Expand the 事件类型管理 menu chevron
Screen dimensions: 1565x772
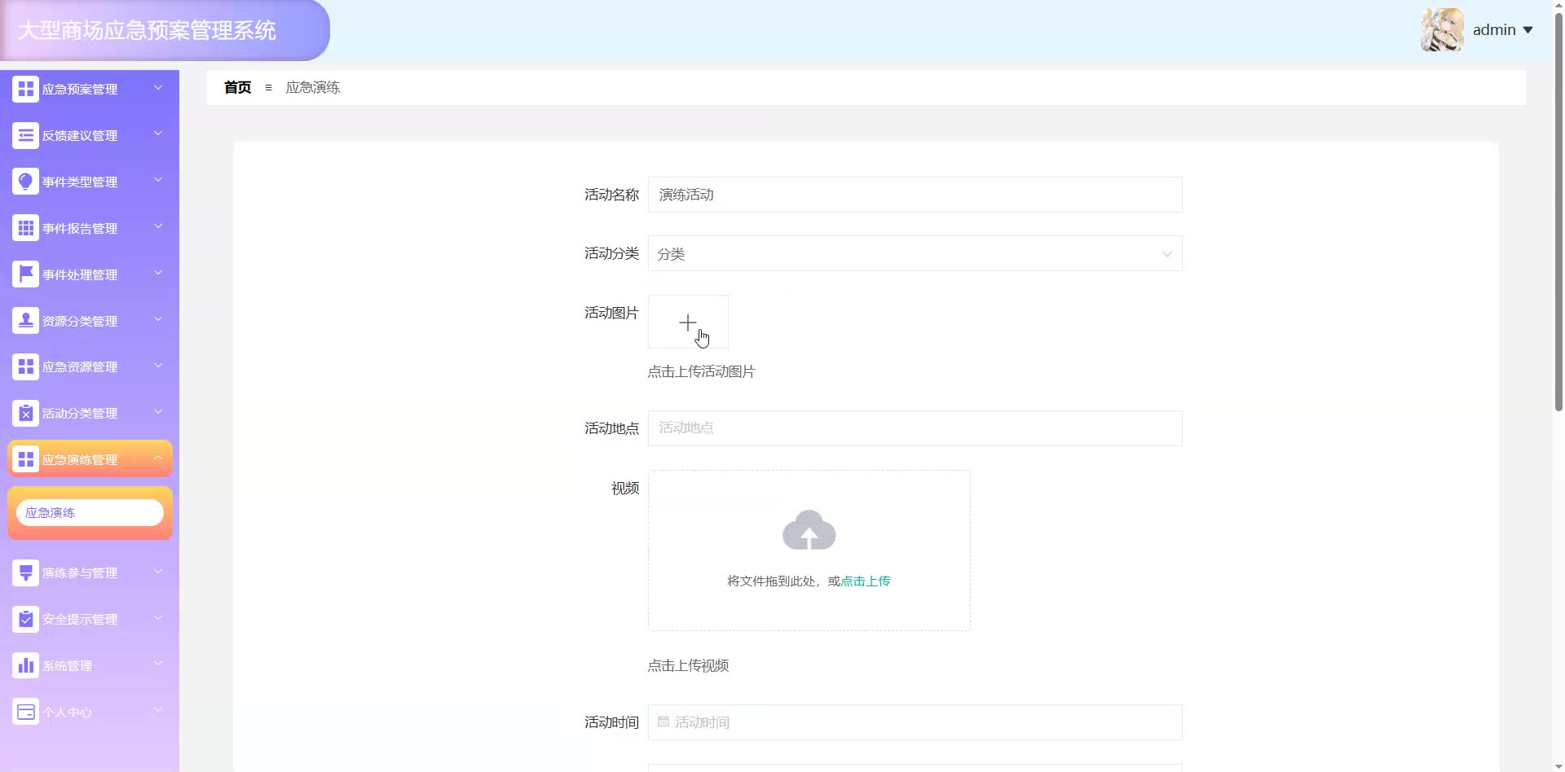[158, 181]
